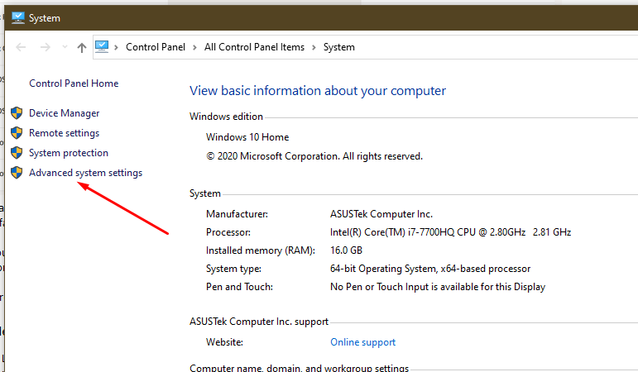The width and height of the screenshot is (638, 372).
Task: Open Control Panel Home link
Action: [74, 83]
